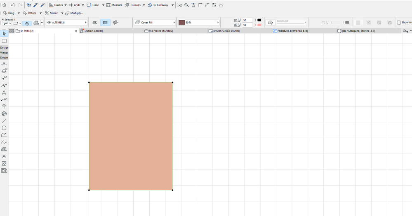Expand the Cover Fill type dropdown
This screenshot has height=216, width=412.
pyautogui.click(x=155, y=23)
